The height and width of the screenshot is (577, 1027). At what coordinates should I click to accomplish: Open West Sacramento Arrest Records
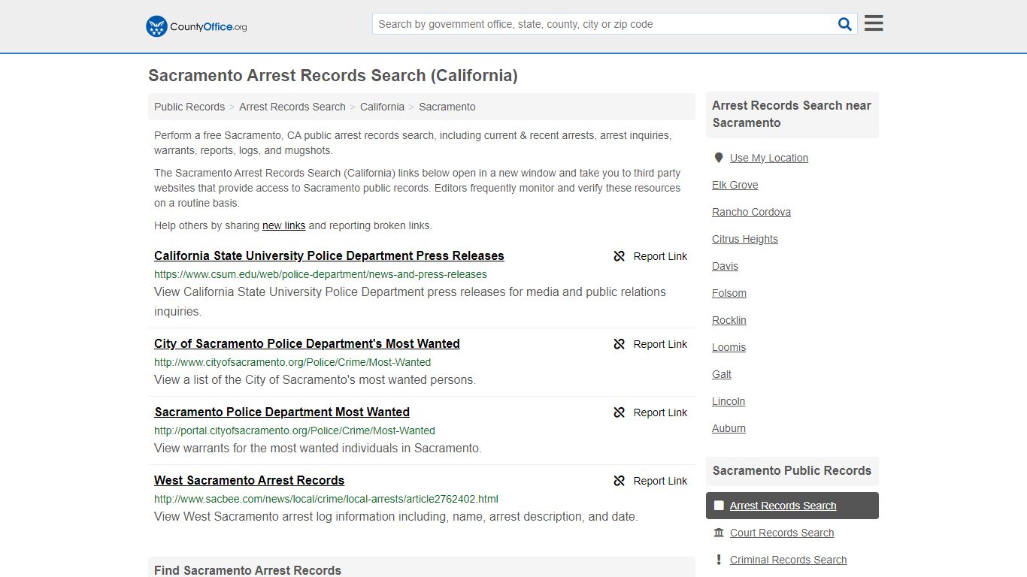[x=249, y=480]
